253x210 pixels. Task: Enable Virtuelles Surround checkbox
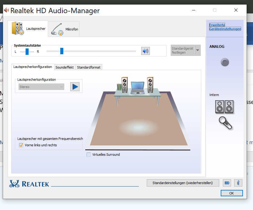click(89, 155)
